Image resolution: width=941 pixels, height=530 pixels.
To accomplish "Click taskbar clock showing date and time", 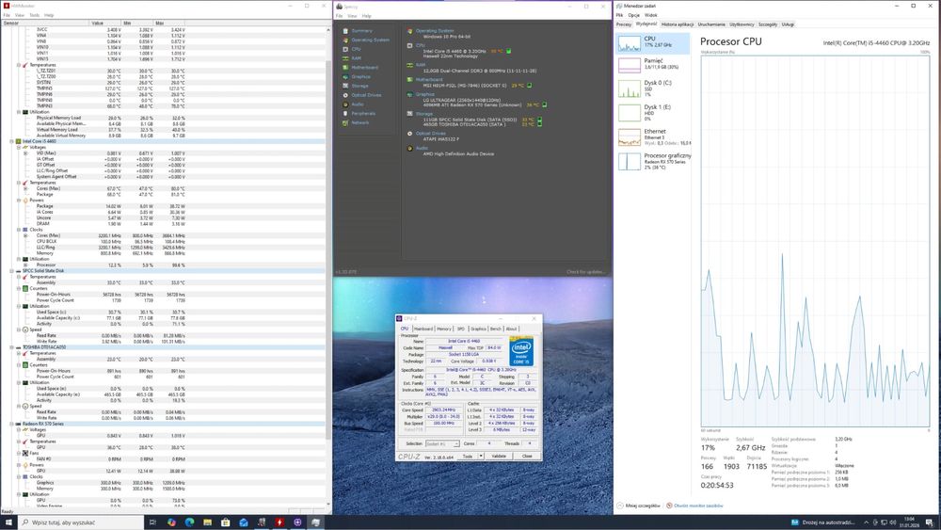I will point(910,522).
